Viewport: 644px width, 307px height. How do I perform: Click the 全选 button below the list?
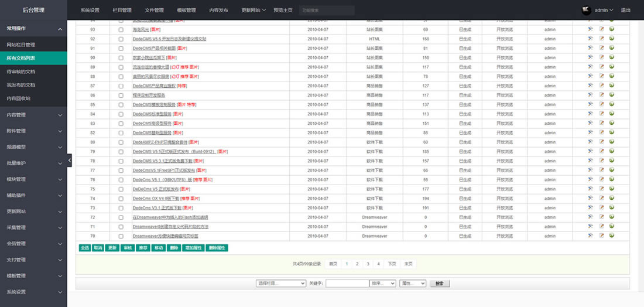point(84,248)
